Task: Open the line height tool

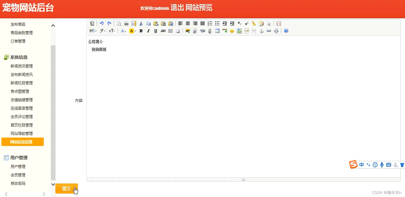Action: coord(171,31)
